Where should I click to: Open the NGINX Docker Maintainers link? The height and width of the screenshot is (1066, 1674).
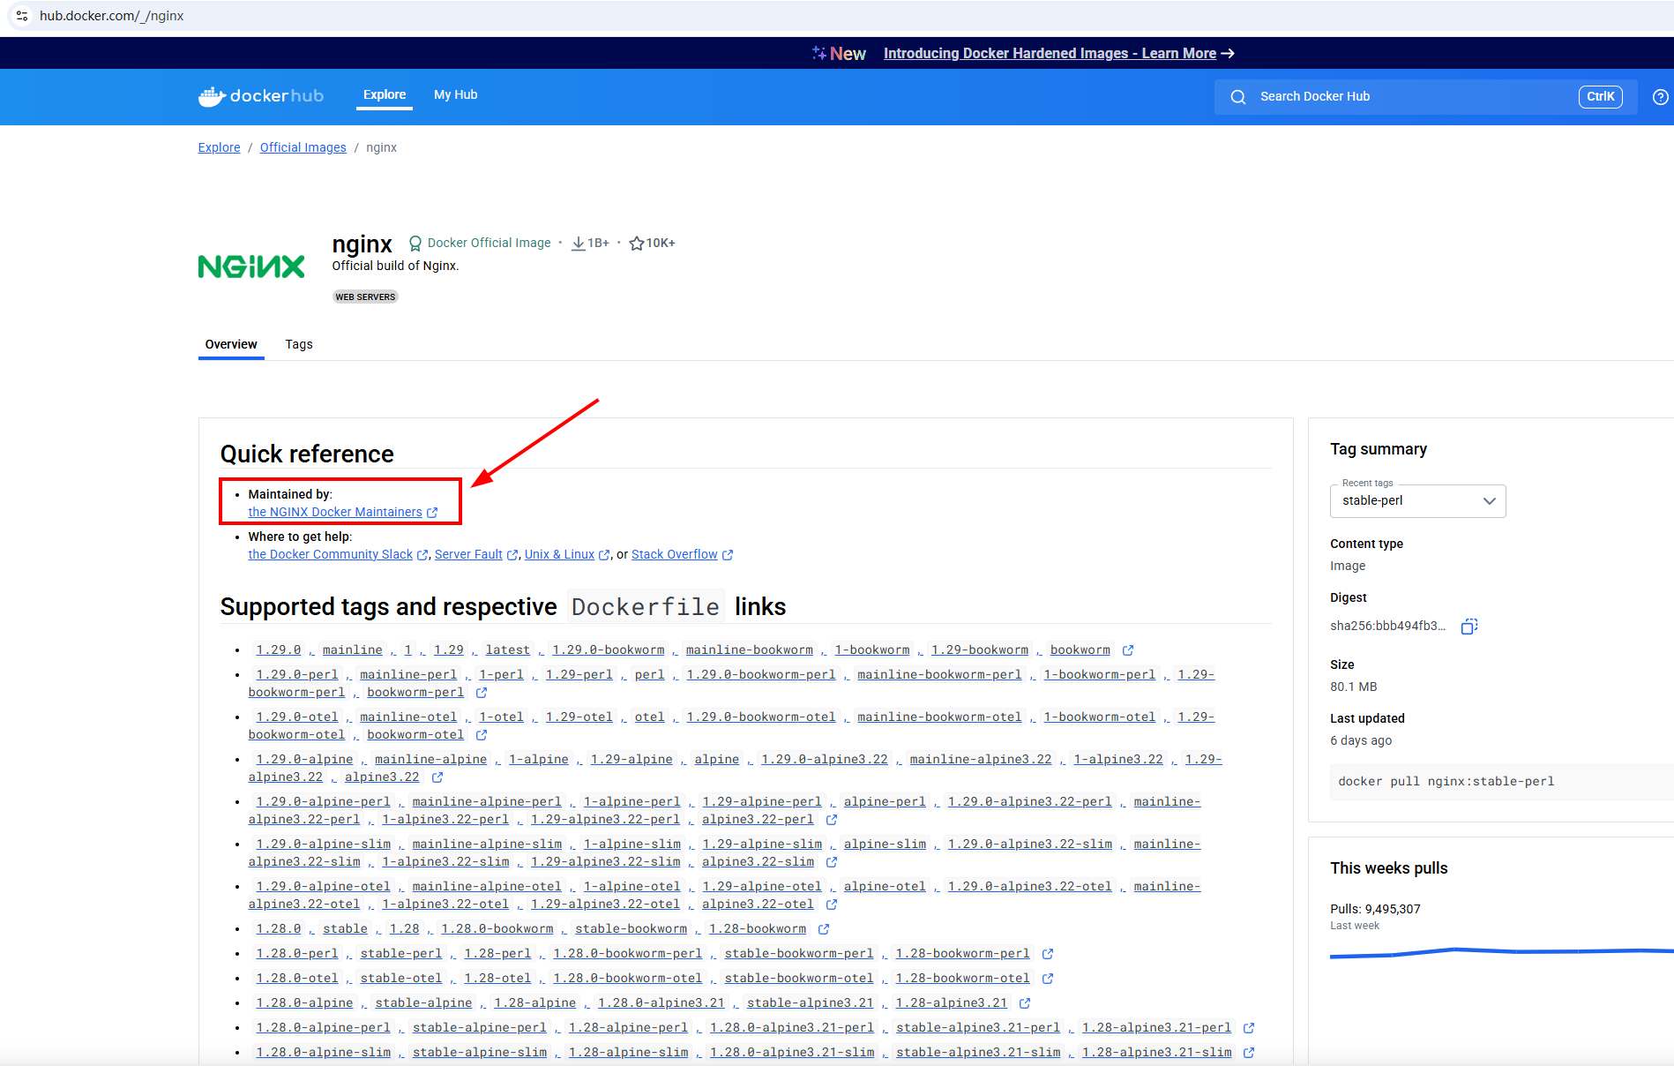pyautogui.click(x=335, y=512)
